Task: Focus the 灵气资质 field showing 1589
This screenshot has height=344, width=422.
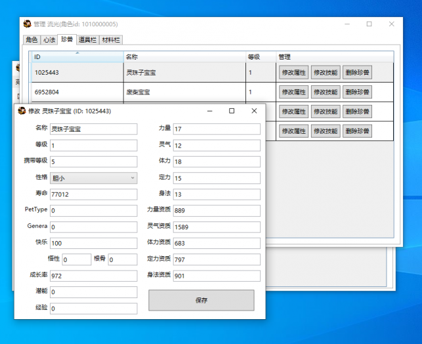Action: tap(217, 227)
